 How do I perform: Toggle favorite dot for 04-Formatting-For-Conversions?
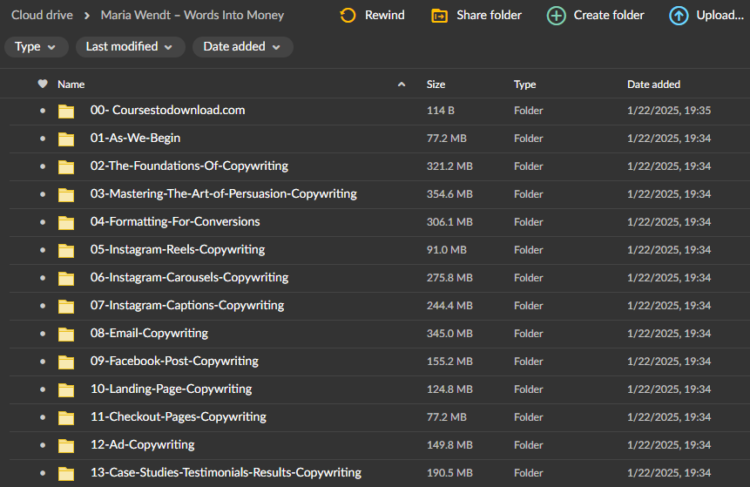(43, 222)
